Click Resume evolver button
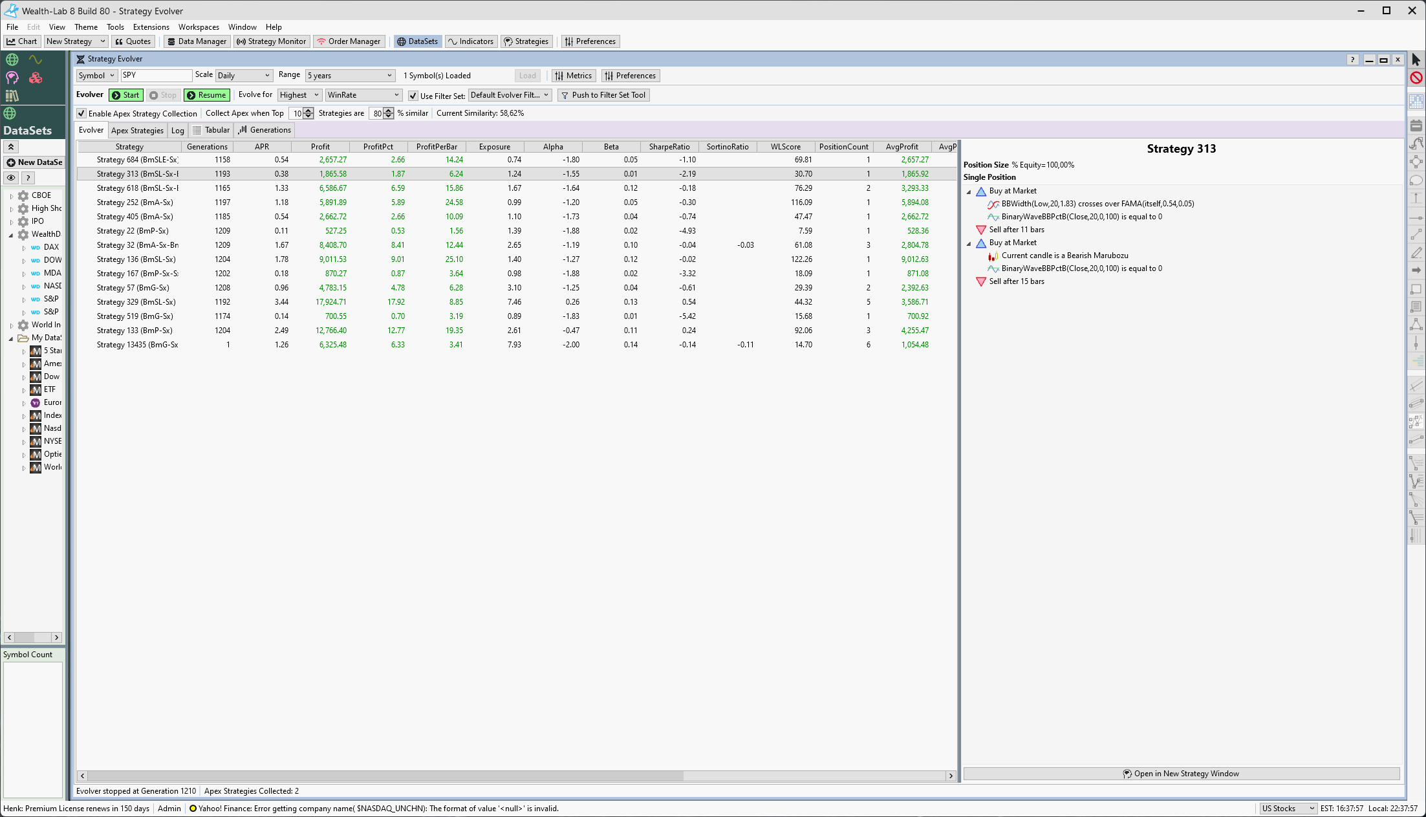 tap(206, 95)
